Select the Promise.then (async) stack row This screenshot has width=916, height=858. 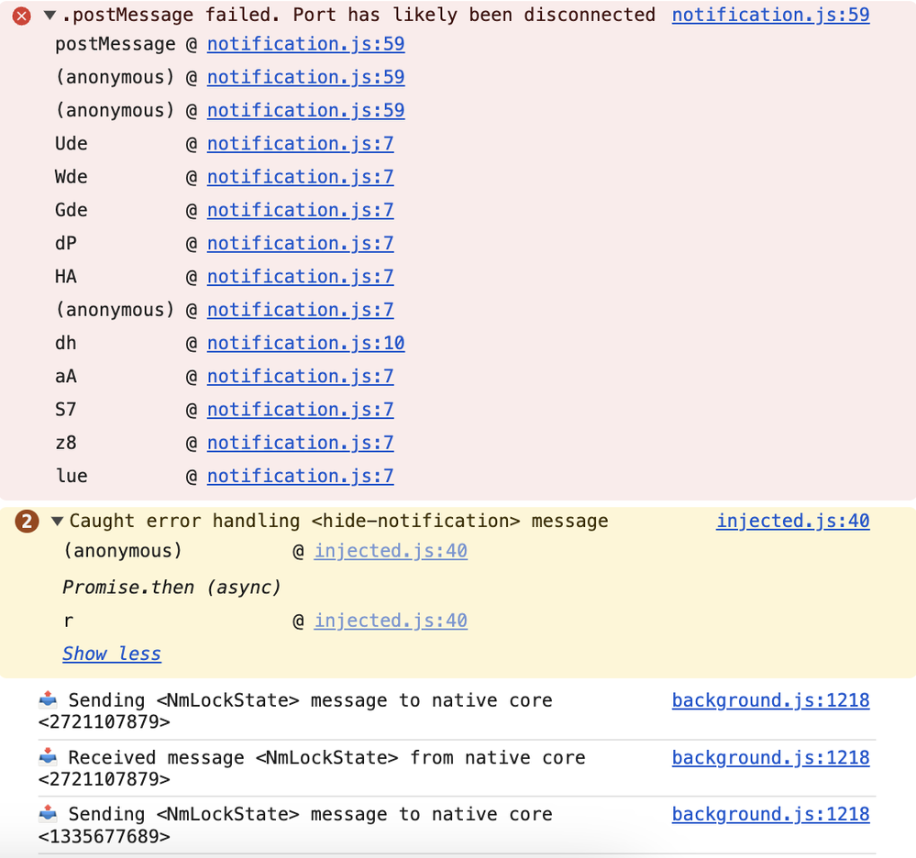171,587
